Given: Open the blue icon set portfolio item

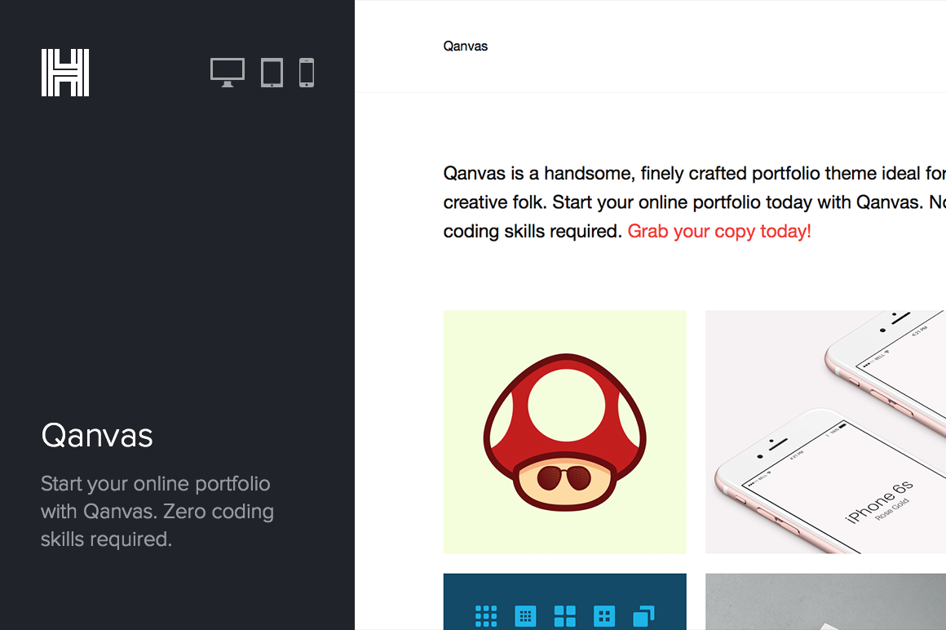Looking at the screenshot, I should point(564,601).
